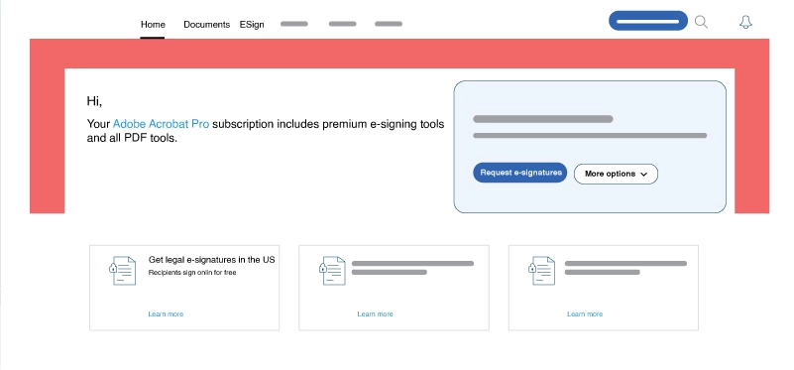Screen dimensions: 794x370
Task: Open the Documents tab
Action: (x=206, y=25)
